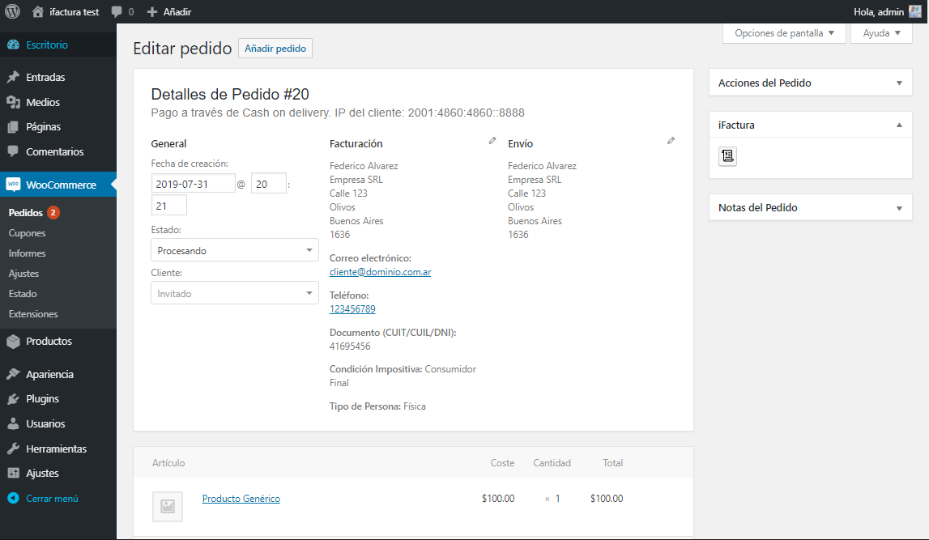The image size is (929, 540).
Task: Edit Facturación details with pencil icon
Action: coord(492,141)
